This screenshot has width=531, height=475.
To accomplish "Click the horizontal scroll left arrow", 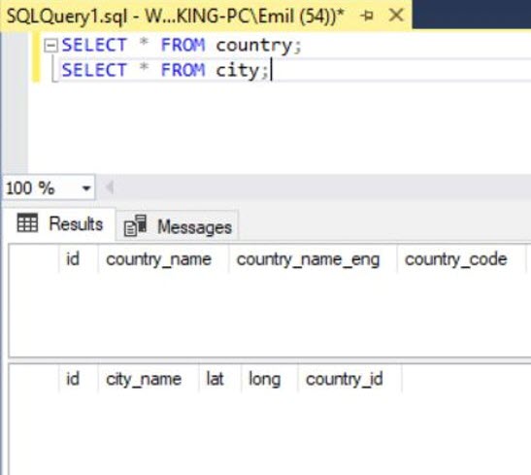I will point(110,187).
